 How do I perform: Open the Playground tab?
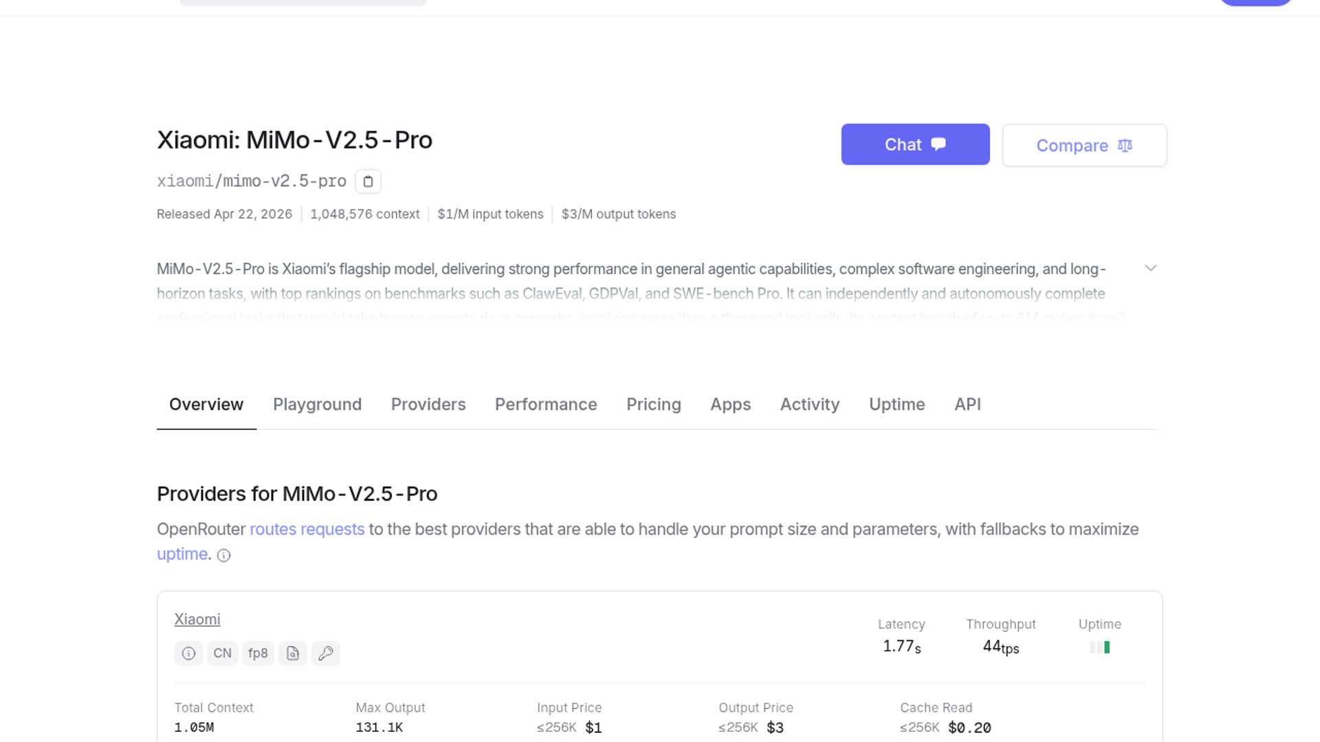click(317, 405)
